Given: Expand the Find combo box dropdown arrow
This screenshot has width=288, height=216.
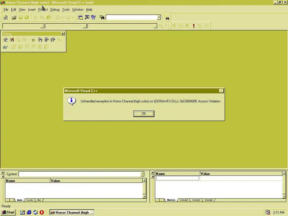Looking at the screenshot, I should [159, 17].
